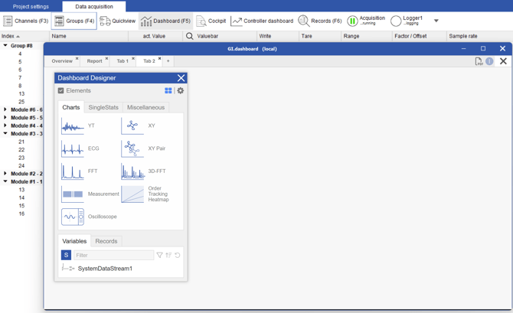The image size is (513, 313).
Task: Pick the YT chart element
Action: [x=78, y=126]
